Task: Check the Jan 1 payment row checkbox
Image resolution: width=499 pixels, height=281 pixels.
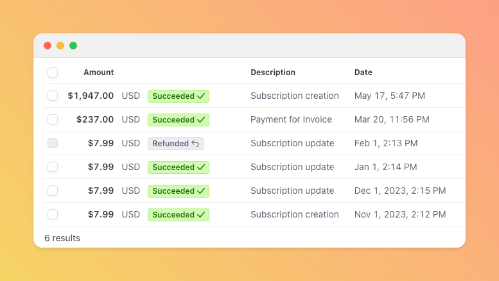Action: [53, 167]
